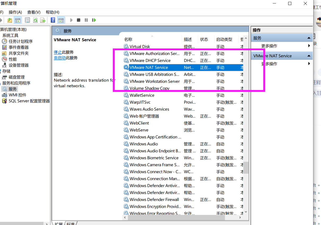
Task: Open Help via the question mark icon
Action: click(53, 20)
